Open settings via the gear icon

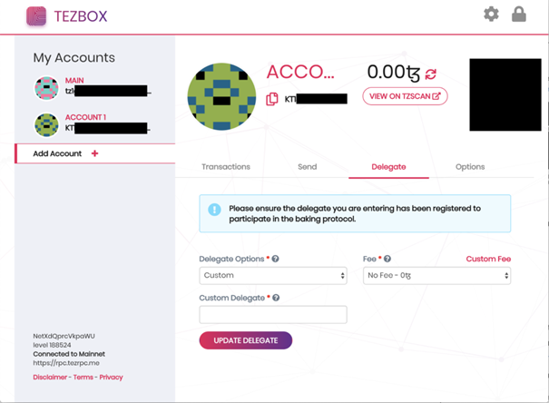click(491, 15)
